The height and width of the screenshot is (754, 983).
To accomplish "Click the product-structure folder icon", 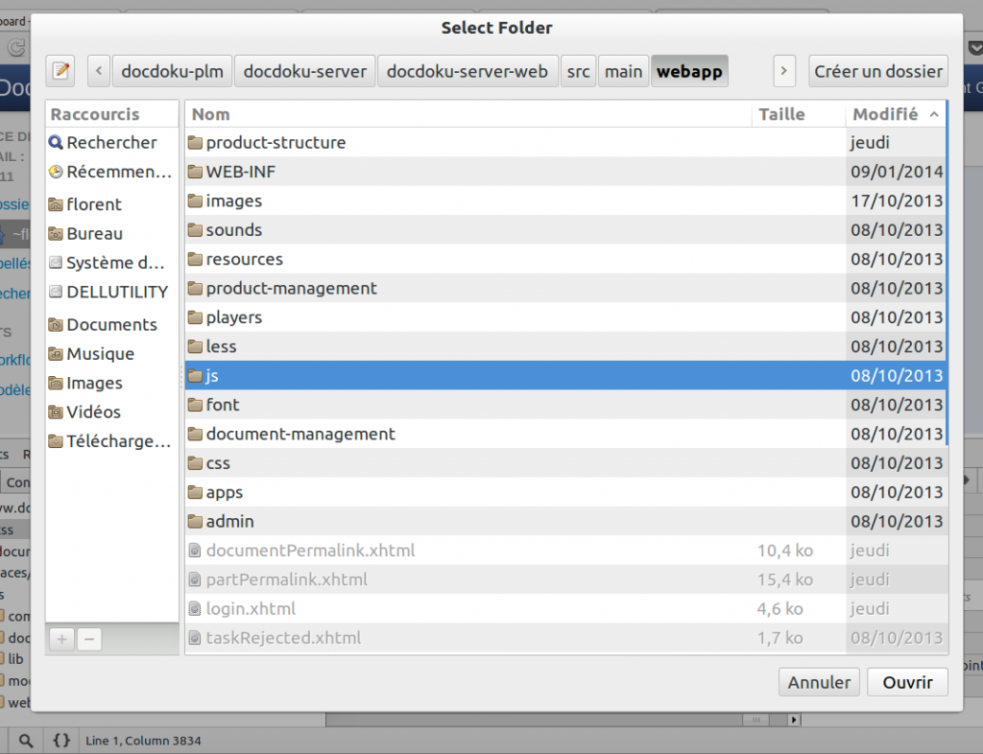I will pos(196,143).
